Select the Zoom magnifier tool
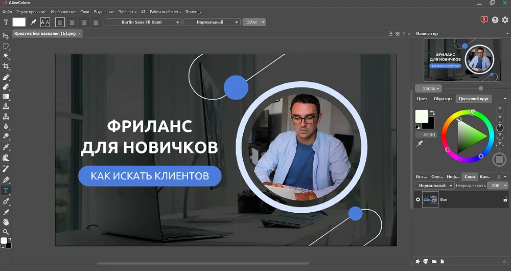 6,232
